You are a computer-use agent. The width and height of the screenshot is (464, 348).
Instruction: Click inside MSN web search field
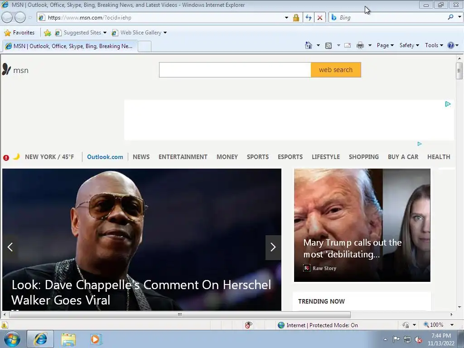pos(235,70)
